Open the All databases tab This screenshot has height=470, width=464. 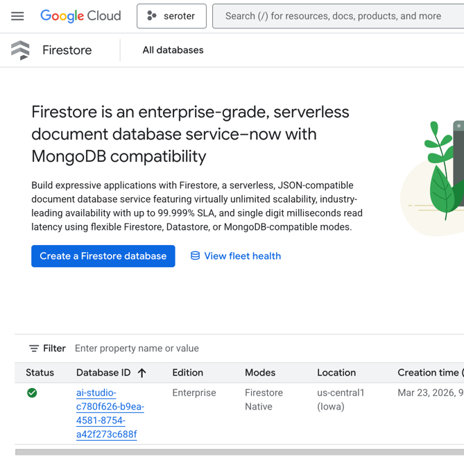(x=173, y=50)
